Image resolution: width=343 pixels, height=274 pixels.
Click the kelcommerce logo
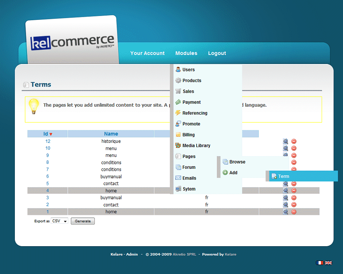pyautogui.click(x=72, y=42)
